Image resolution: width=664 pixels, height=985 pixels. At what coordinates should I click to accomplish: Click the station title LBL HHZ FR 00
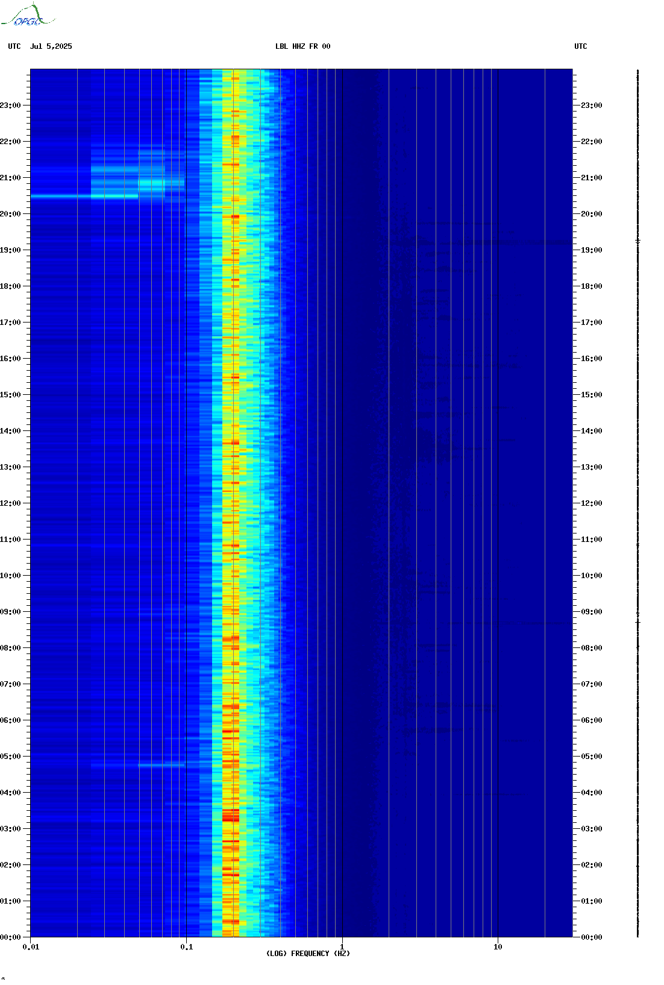pyautogui.click(x=302, y=46)
